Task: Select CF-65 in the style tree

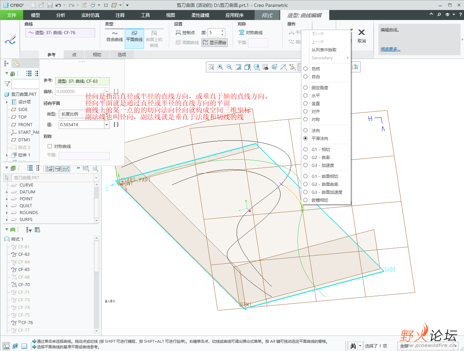Action: (x=24, y=270)
